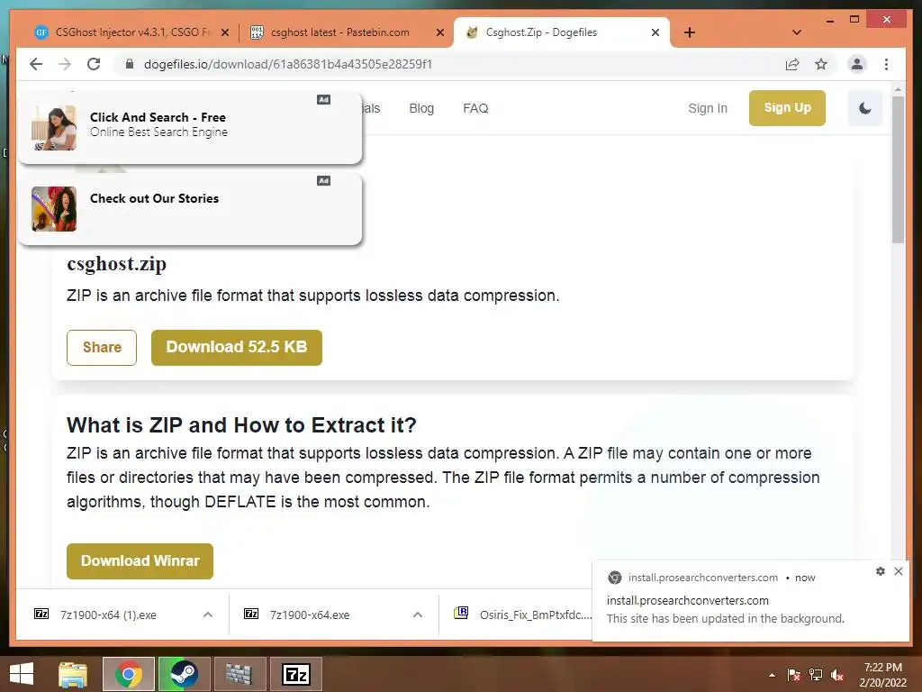Toggle dark mode with the moon icon
922x692 pixels.
(865, 108)
